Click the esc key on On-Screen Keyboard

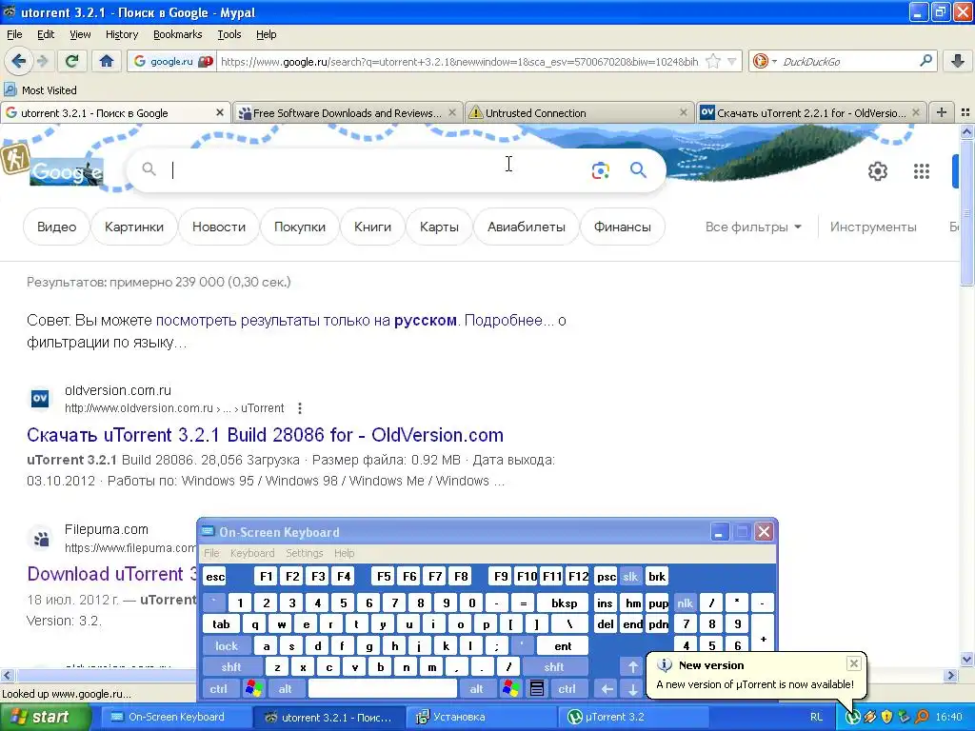(215, 576)
